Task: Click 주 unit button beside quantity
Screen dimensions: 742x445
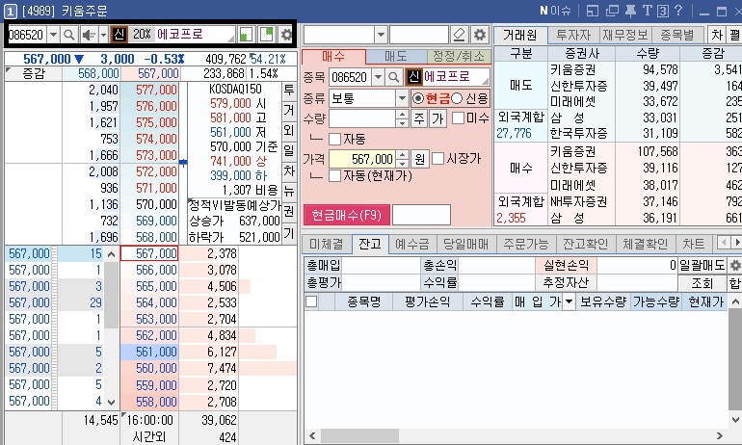Action: [x=419, y=118]
